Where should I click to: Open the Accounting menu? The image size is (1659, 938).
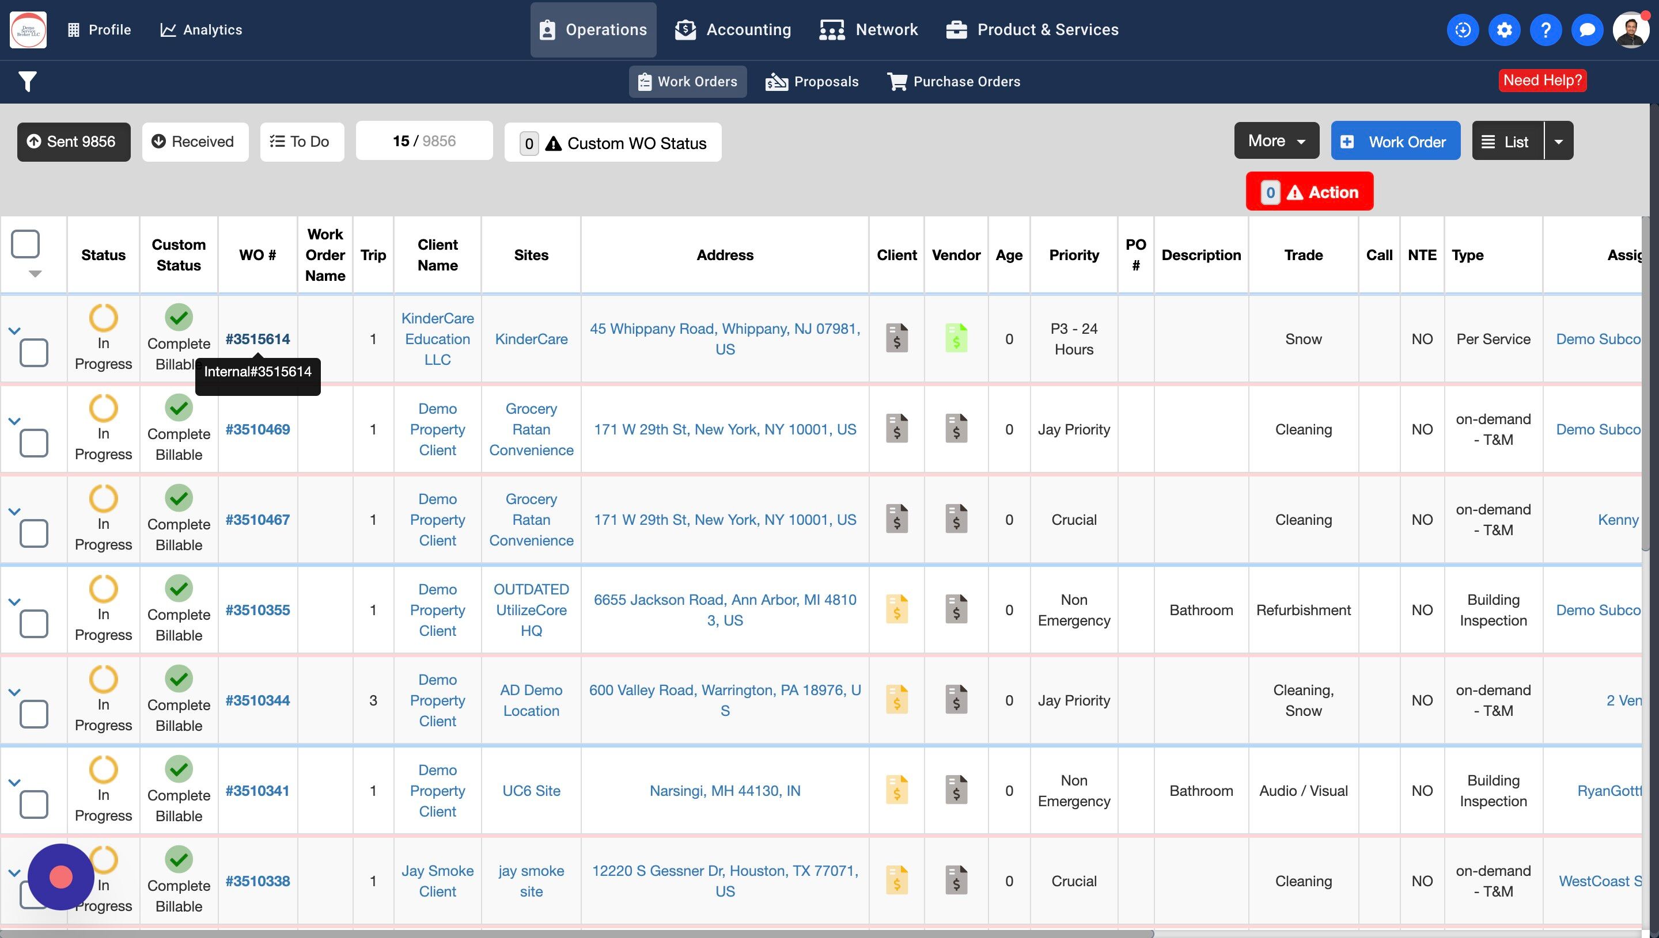733,29
